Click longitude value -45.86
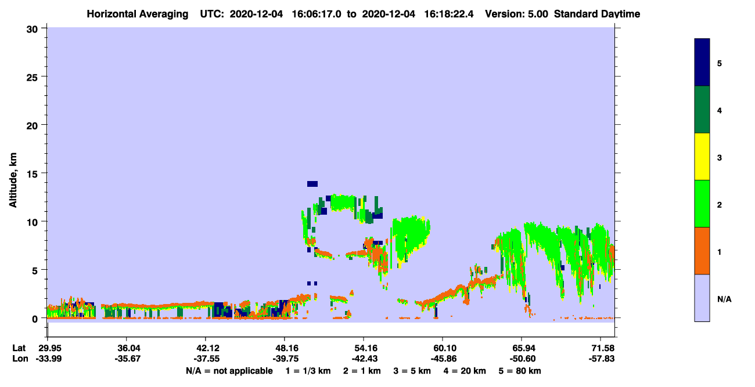Screen dimensions: 755x387 click(443, 359)
